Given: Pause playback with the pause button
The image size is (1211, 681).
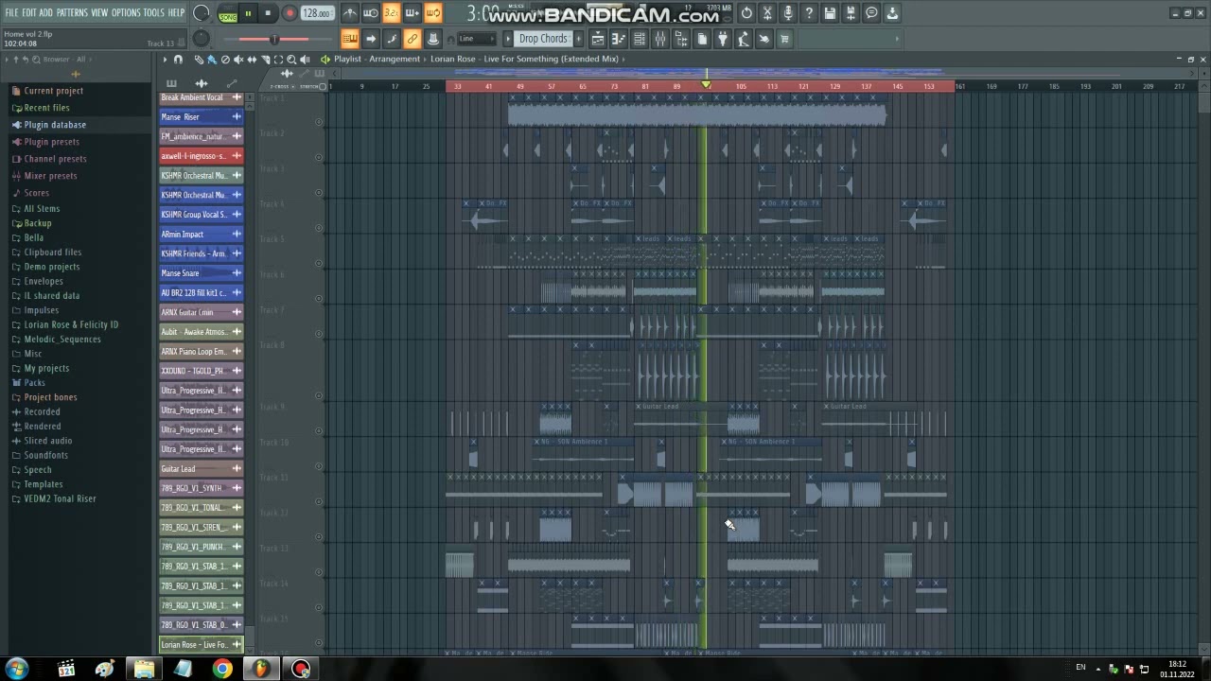Looking at the screenshot, I should click(248, 13).
